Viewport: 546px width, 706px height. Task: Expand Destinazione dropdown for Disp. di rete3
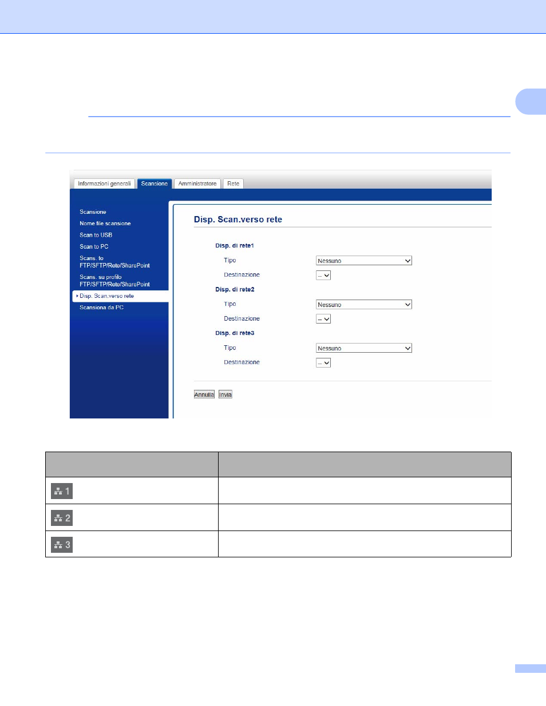tap(323, 362)
